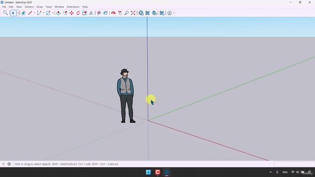Open the Extension Manager
The width and height of the screenshot is (315, 177).
coord(162,13)
